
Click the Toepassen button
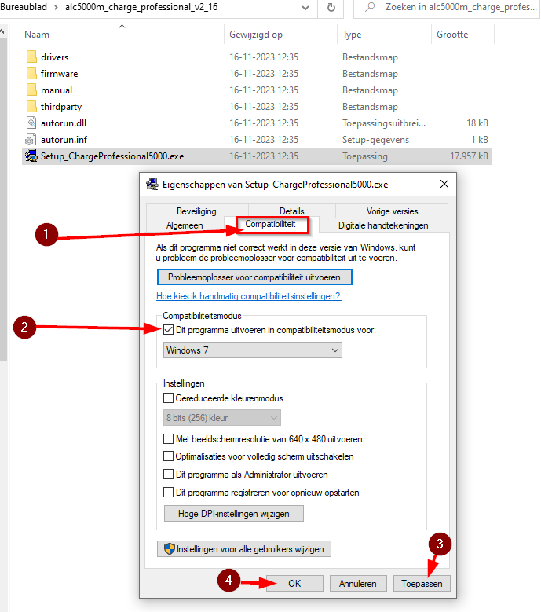[422, 584]
